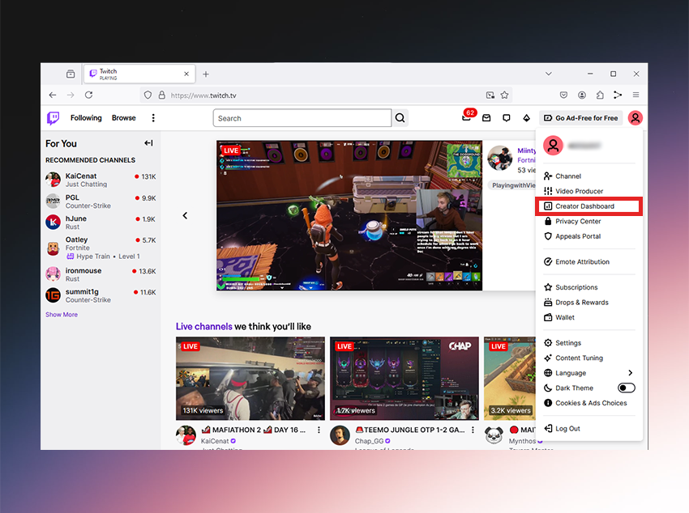689x513 pixels.
Task: Open options for TEEMO JUNGLE stream card
Action: click(473, 430)
